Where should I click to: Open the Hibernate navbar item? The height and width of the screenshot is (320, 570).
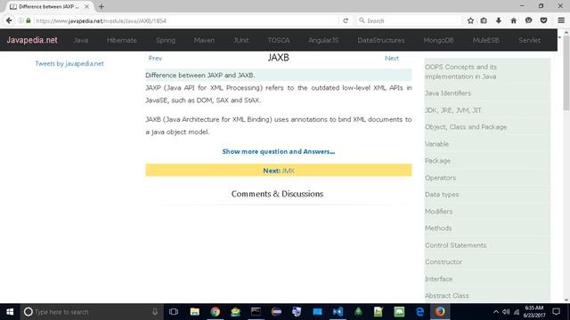pos(122,40)
